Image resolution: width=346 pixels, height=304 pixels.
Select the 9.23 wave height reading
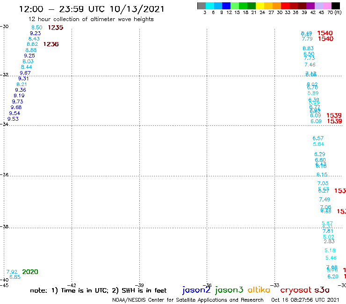(36, 33)
